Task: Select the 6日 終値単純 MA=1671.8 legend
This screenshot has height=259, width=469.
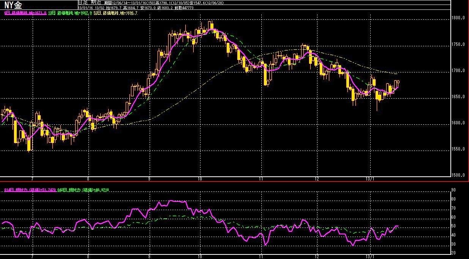Action: click(25, 13)
